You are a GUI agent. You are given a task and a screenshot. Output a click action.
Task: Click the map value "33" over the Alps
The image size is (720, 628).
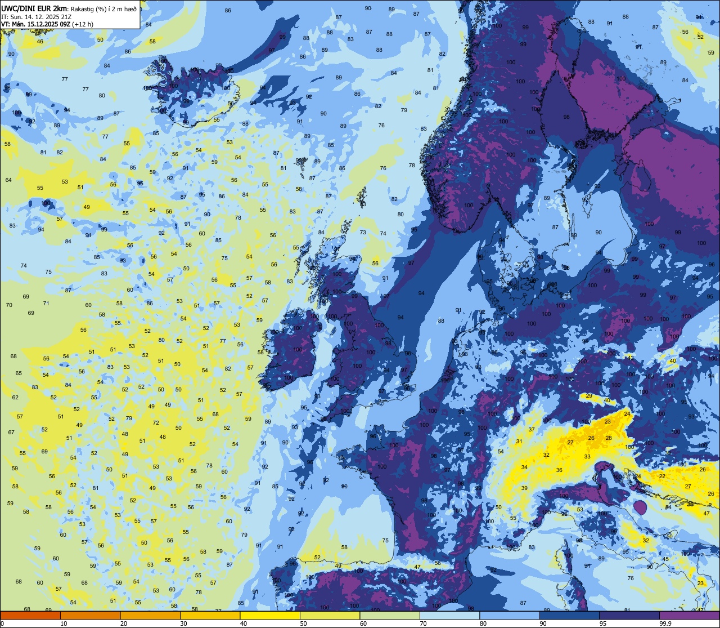(x=587, y=456)
